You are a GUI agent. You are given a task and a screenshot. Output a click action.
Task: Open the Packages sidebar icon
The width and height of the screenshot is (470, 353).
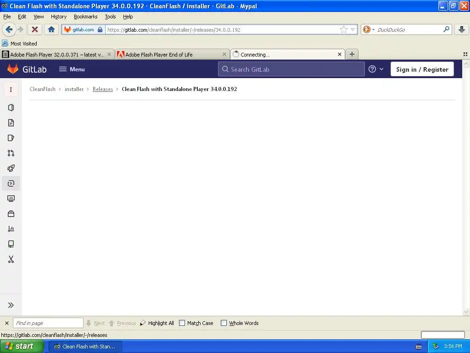click(11, 214)
